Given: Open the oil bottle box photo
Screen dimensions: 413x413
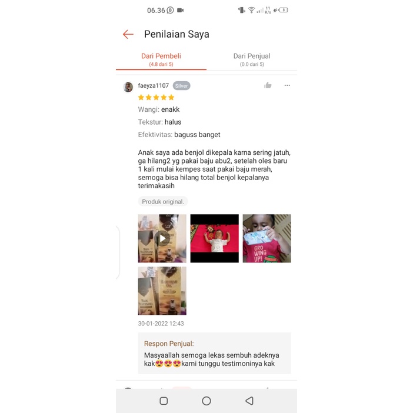Looking at the screenshot, I should pyautogui.click(x=162, y=291).
